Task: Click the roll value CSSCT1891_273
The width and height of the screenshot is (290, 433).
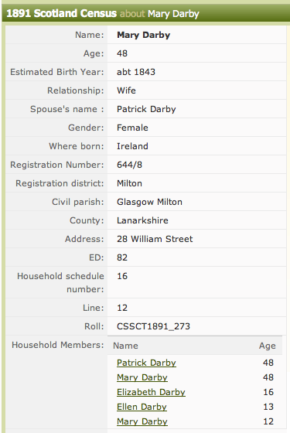Action: click(153, 326)
